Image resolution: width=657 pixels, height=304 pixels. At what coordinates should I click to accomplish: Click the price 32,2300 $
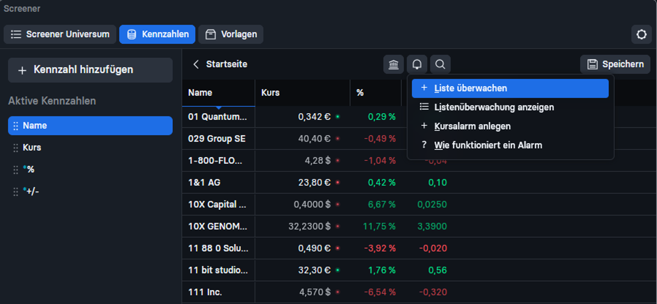pos(310,226)
